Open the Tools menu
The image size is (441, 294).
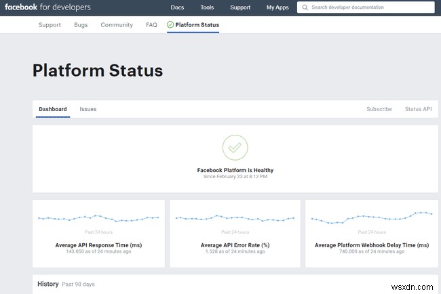tap(207, 7)
